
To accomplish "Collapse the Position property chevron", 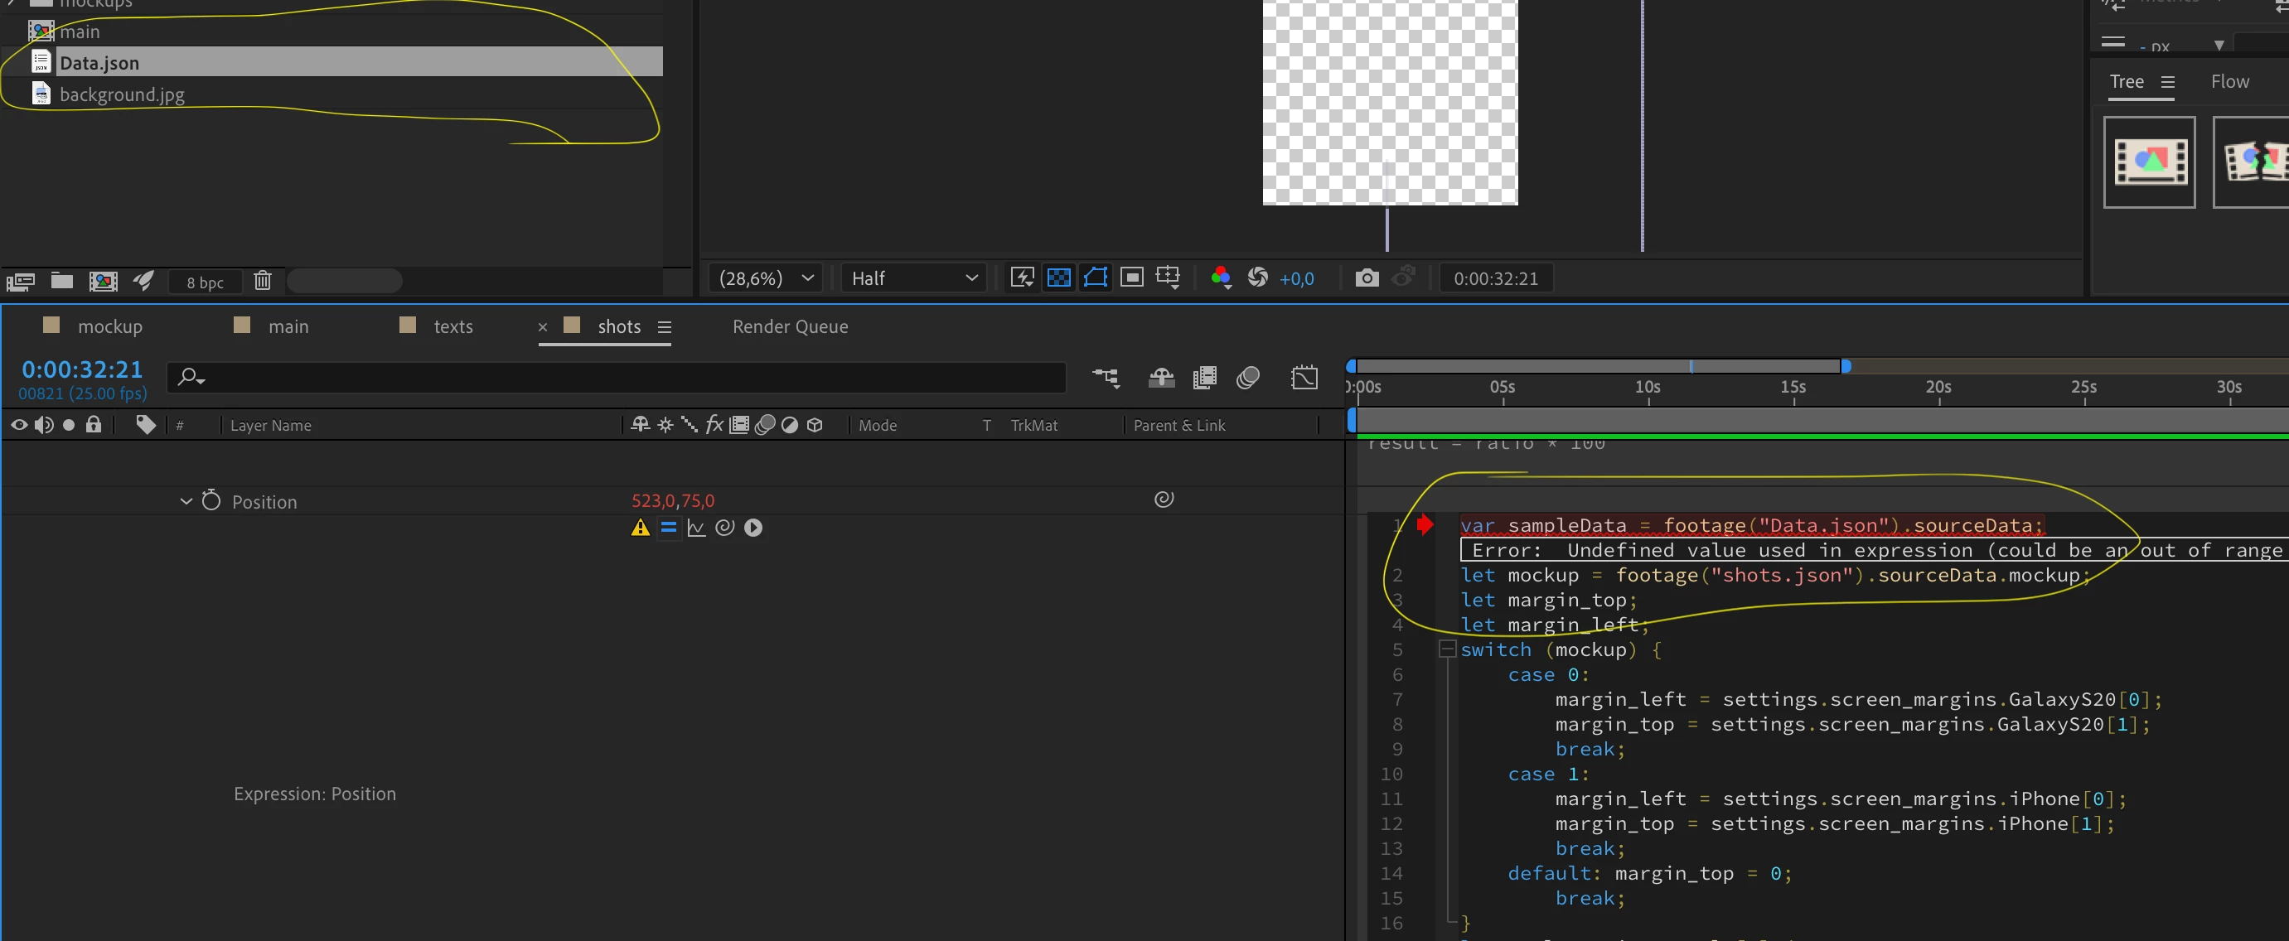I will point(186,501).
